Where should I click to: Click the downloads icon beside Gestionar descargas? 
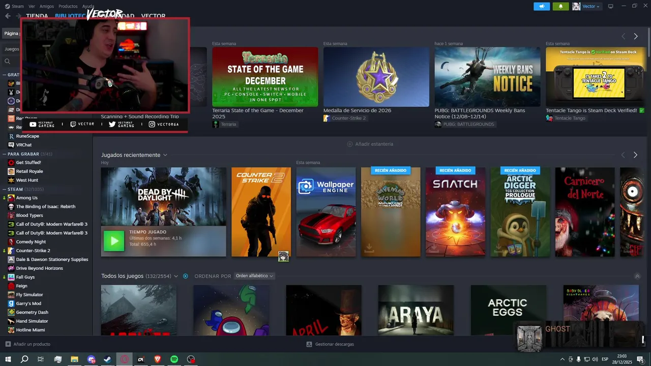pyautogui.click(x=309, y=344)
